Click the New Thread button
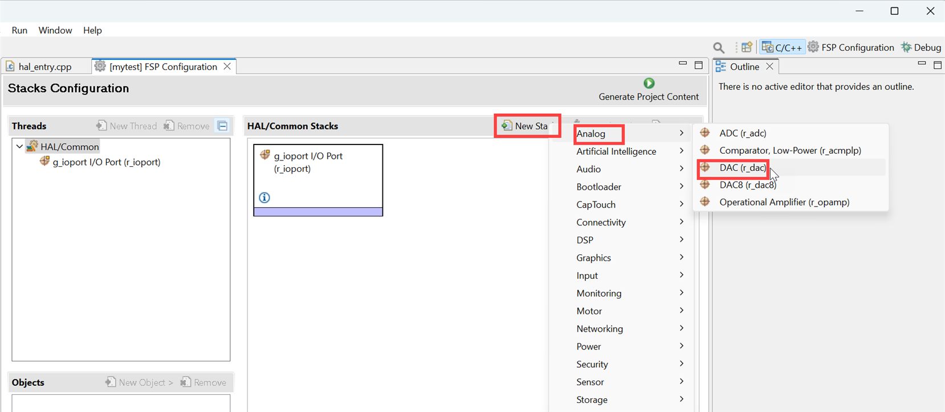Viewport: 945px width, 412px height. tap(127, 126)
